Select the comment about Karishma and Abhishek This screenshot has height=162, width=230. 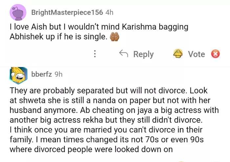pos(99,32)
